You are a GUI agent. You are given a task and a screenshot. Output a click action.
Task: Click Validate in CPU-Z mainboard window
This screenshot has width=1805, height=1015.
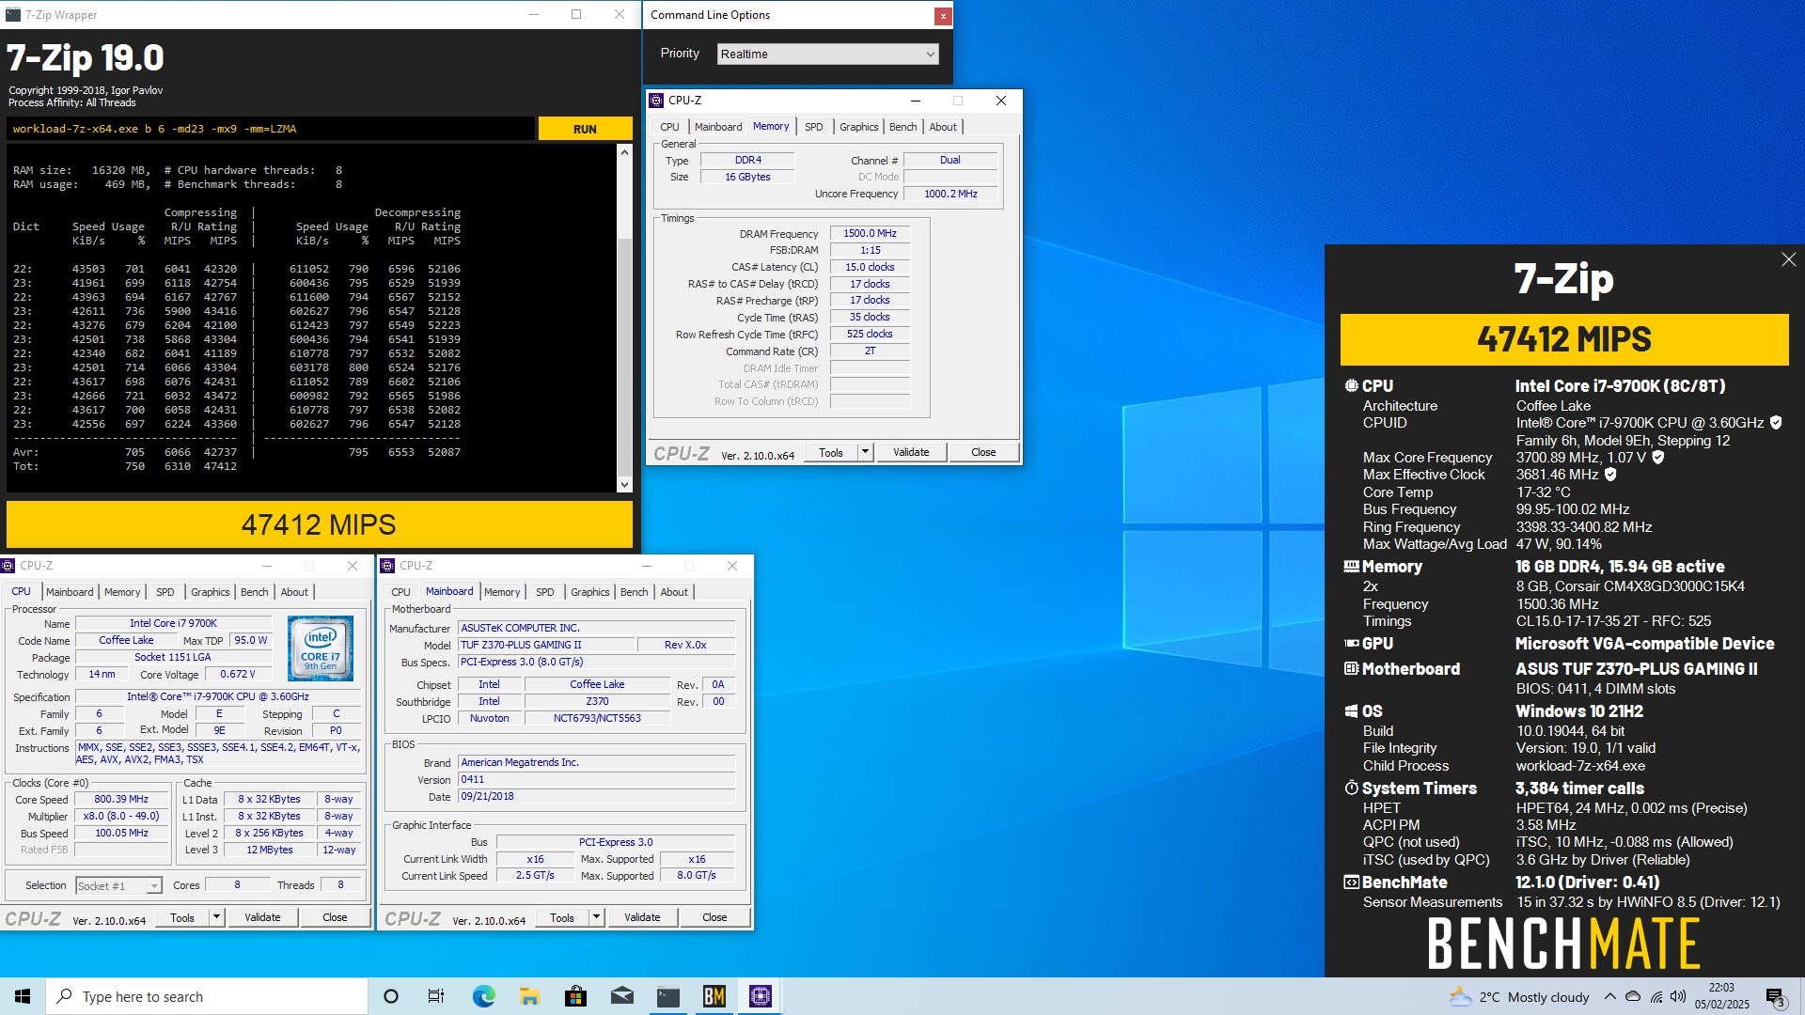[x=642, y=917]
